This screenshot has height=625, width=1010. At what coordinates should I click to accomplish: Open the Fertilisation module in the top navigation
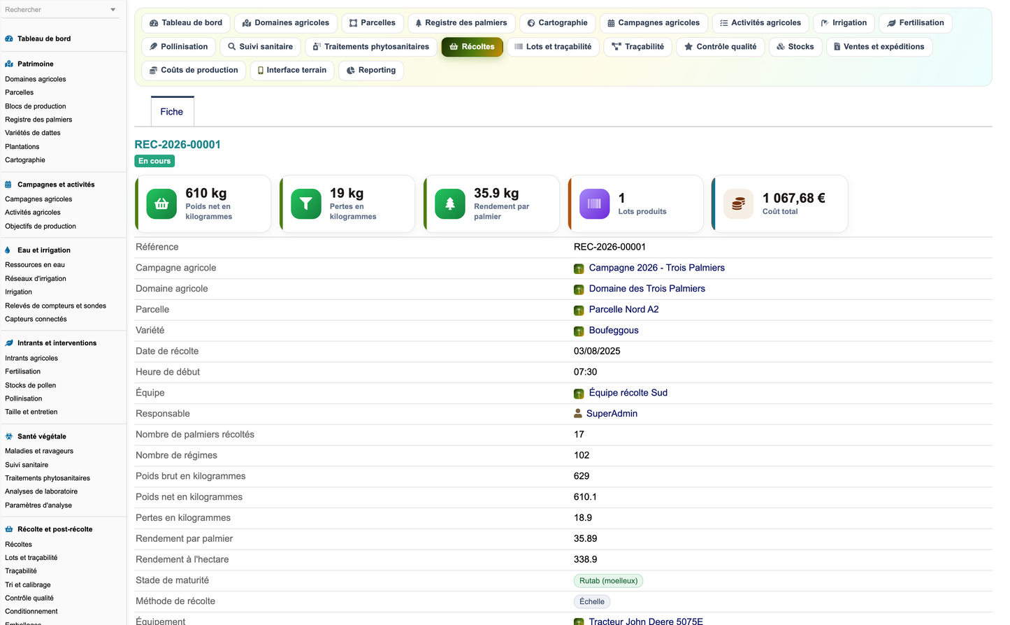pyautogui.click(x=916, y=23)
